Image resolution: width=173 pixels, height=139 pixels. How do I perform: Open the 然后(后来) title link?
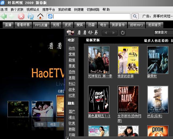point(154,116)
